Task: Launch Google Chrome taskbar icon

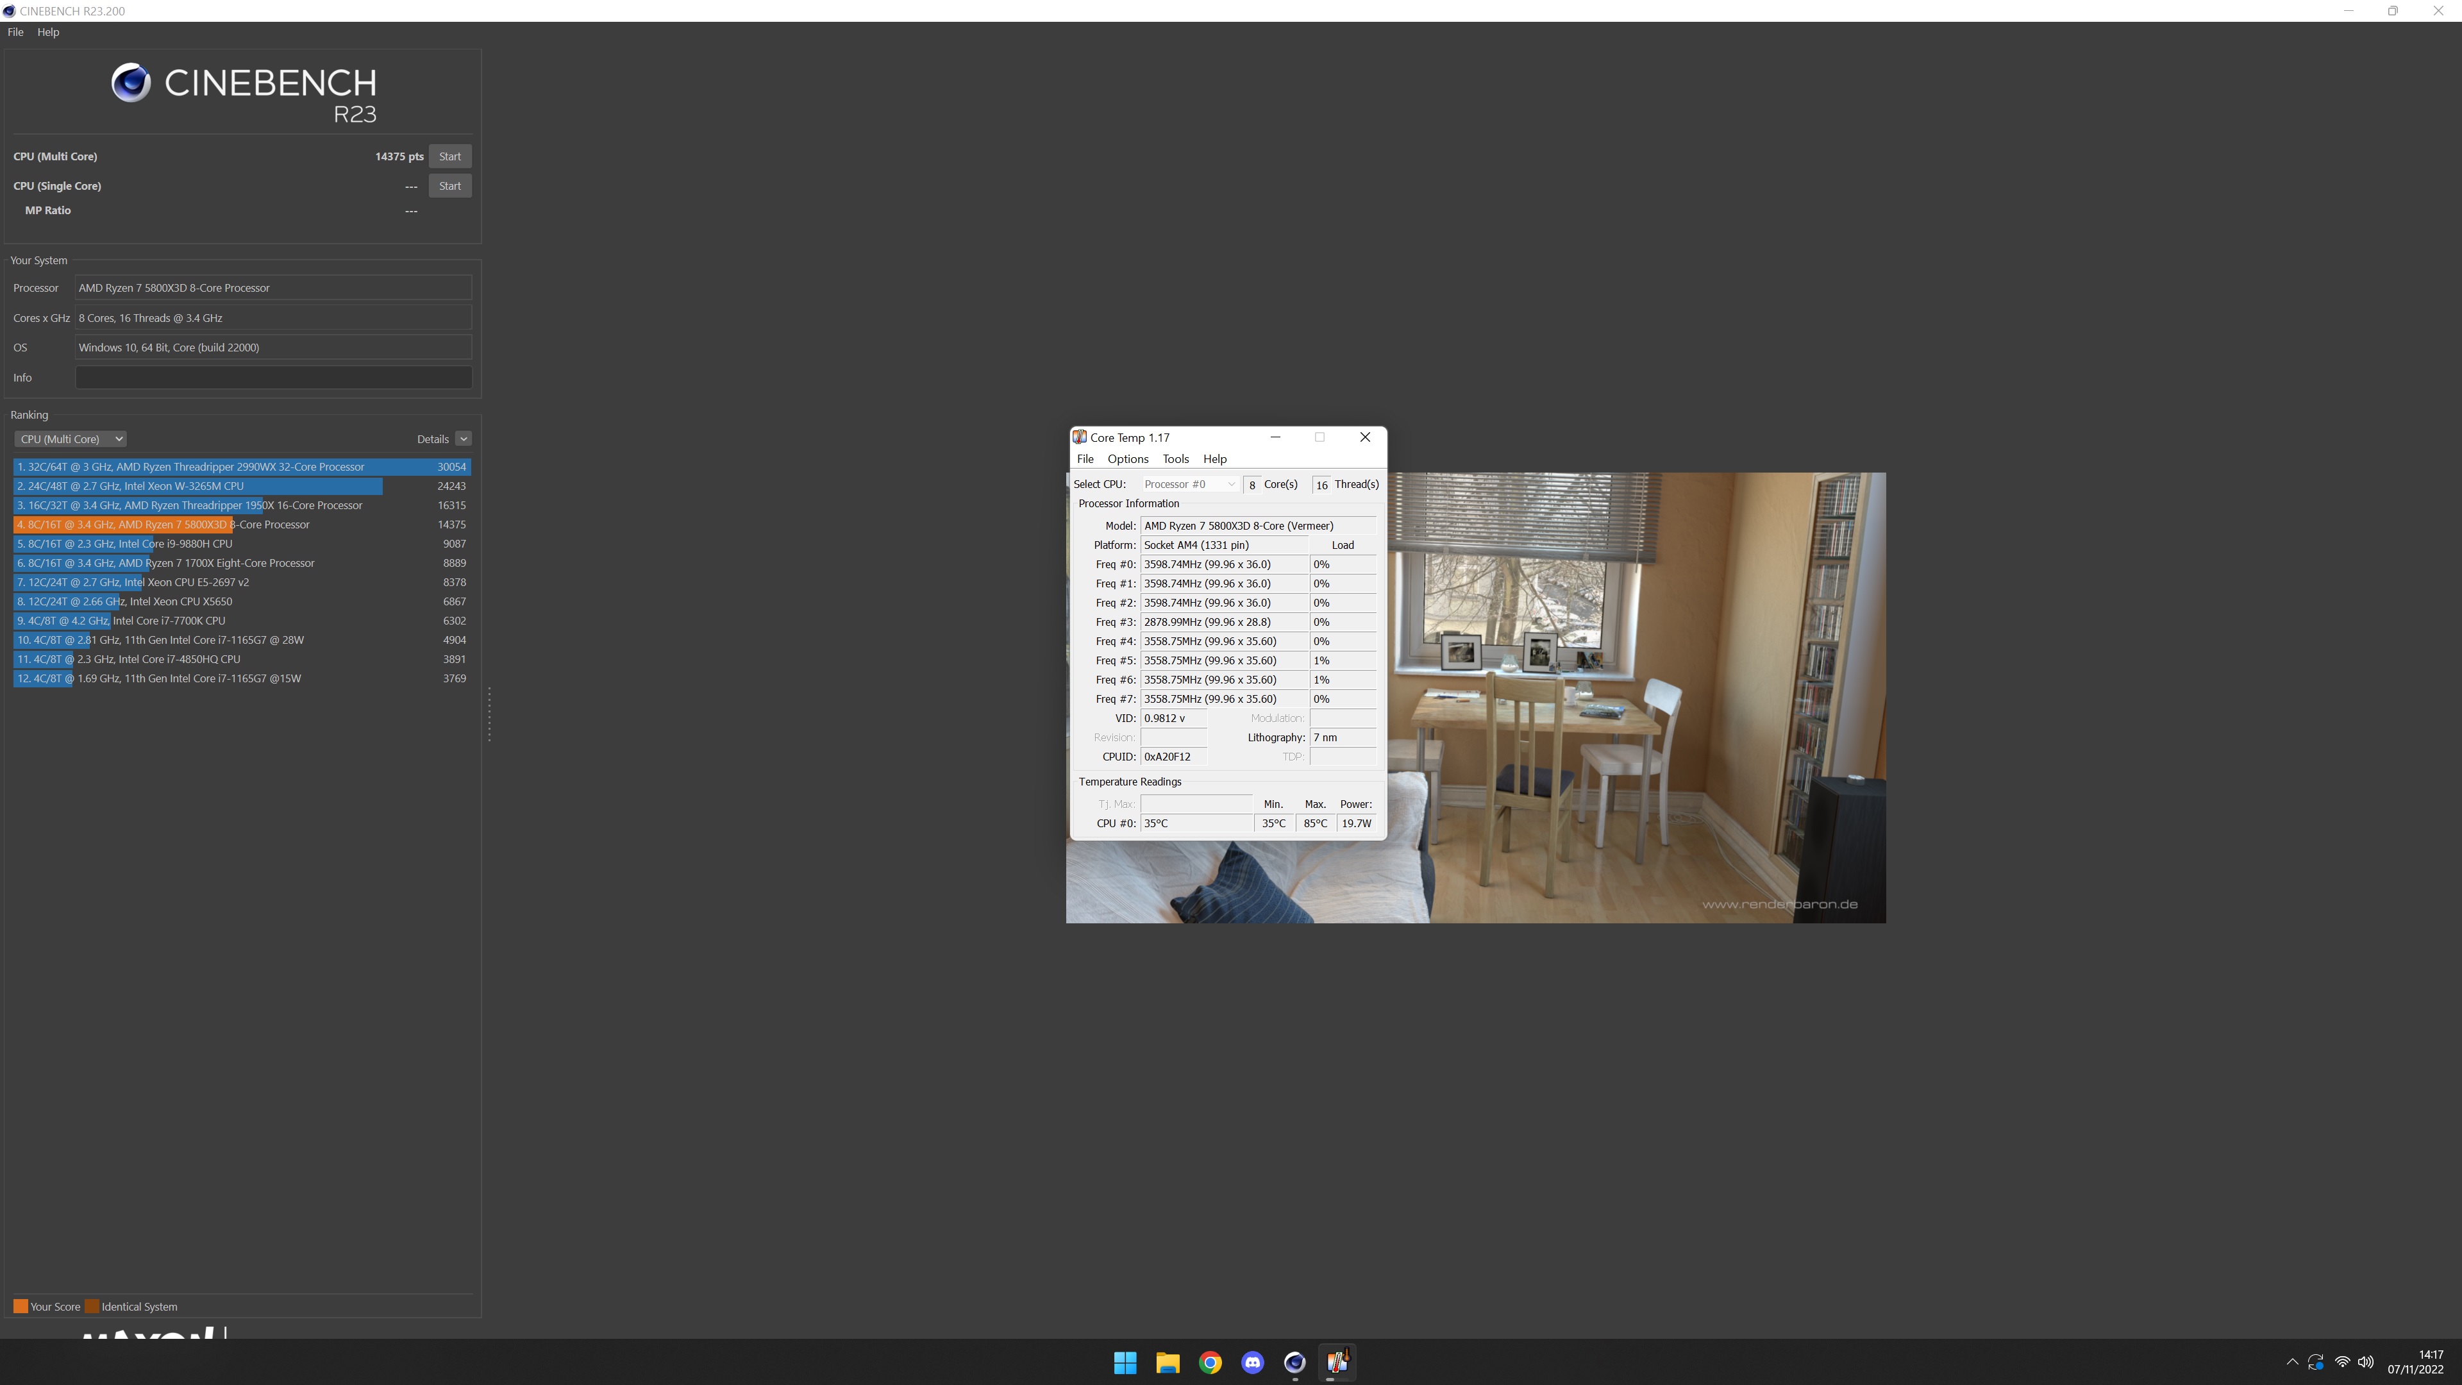Action: (x=1210, y=1362)
